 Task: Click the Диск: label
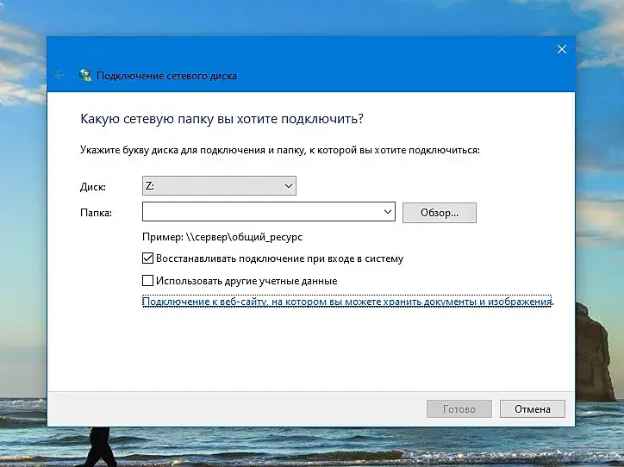pos(93,187)
